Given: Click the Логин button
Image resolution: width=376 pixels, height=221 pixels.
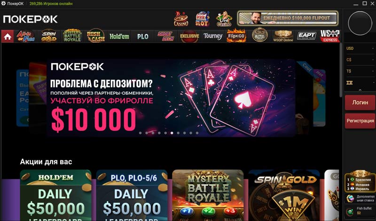Looking at the screenshot, I should 360,103.
